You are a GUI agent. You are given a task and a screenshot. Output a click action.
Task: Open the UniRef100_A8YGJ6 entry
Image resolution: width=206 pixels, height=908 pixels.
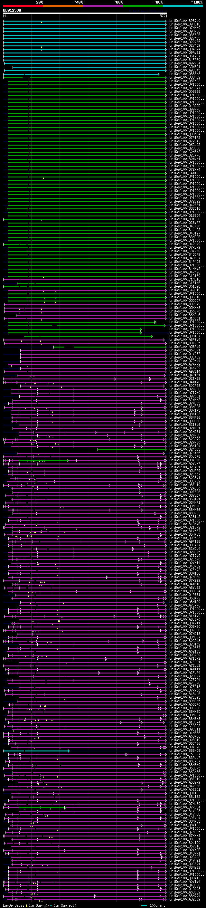click(185, 460)
